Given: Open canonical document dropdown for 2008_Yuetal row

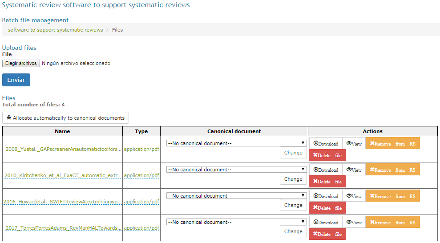Looking at the screenshot, I should [x=236, y=143].
